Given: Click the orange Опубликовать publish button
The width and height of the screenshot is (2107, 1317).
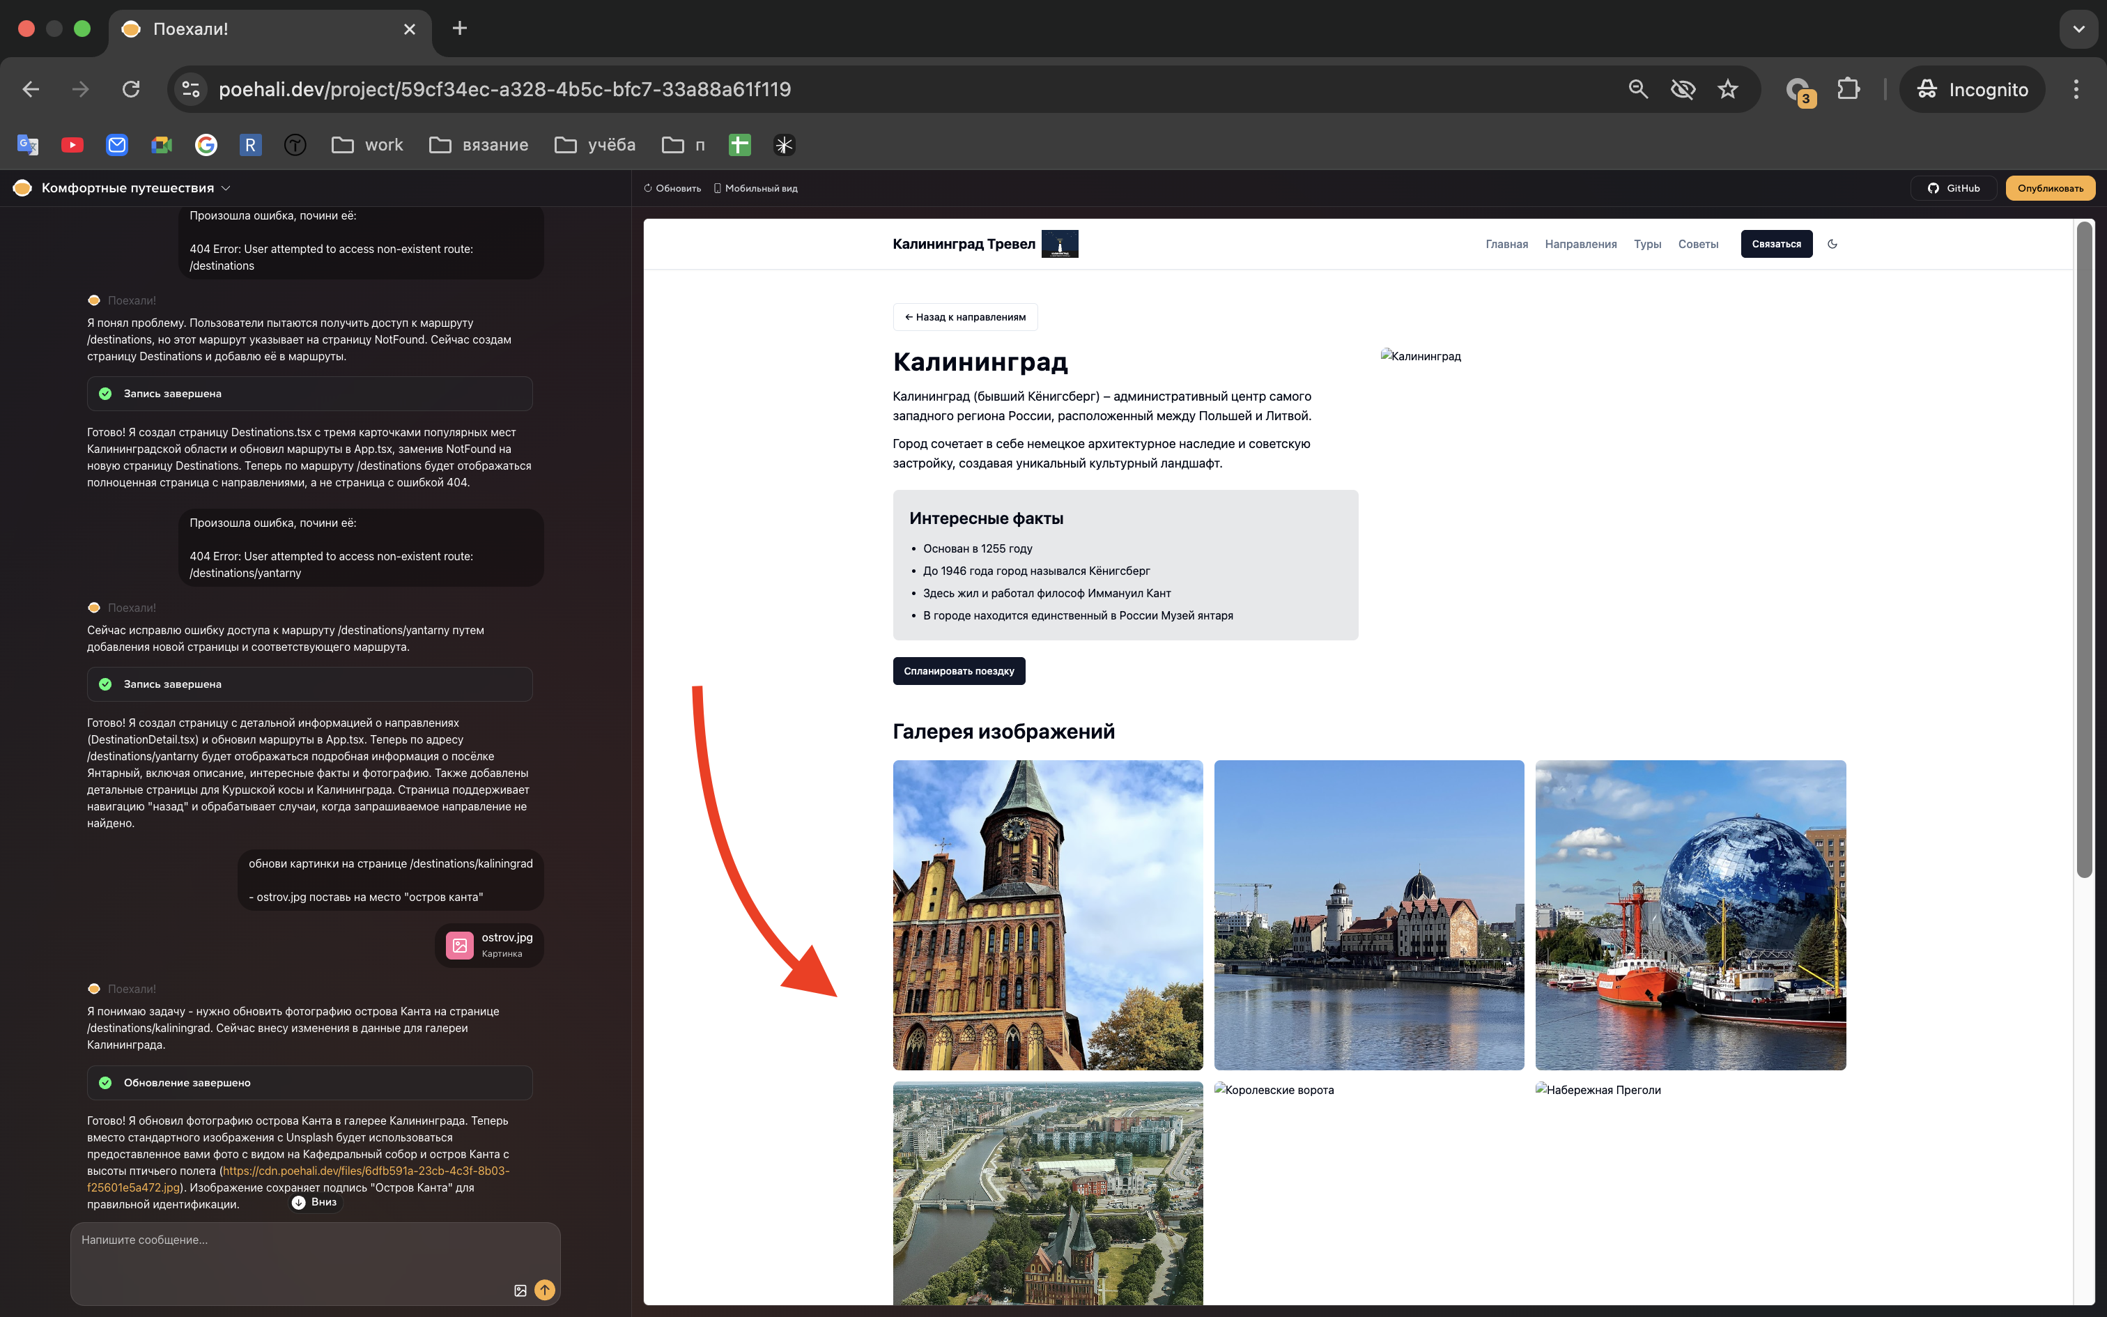Looking at the screenshot, I should 2050,188.
